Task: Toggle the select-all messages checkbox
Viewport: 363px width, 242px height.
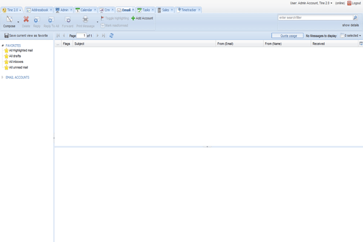Action: (342, 36)
